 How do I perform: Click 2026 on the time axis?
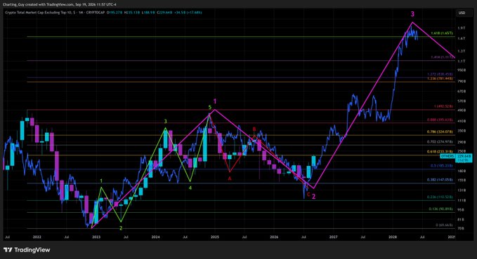[274, 237]
